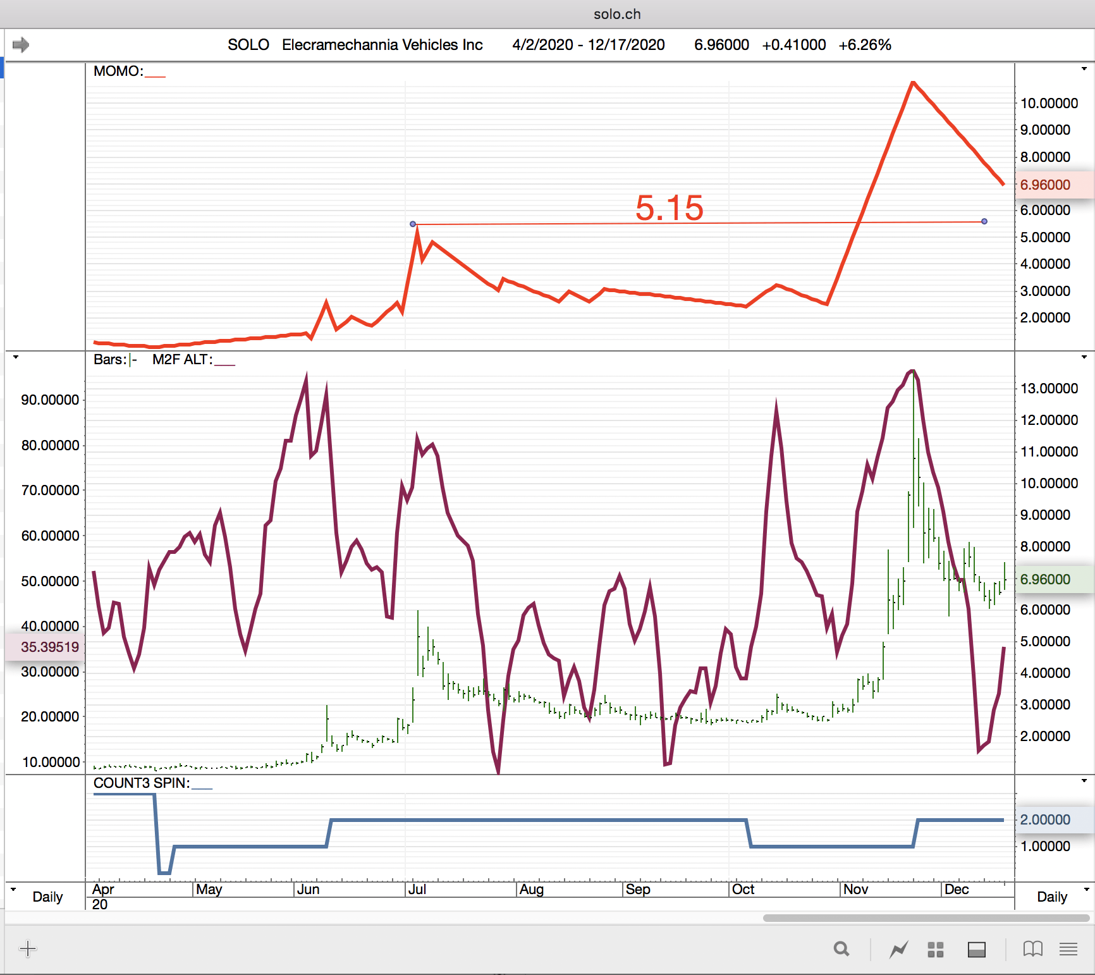
Task: Click the 6.96000 red price tag
Action: (x=1055, y=185)
